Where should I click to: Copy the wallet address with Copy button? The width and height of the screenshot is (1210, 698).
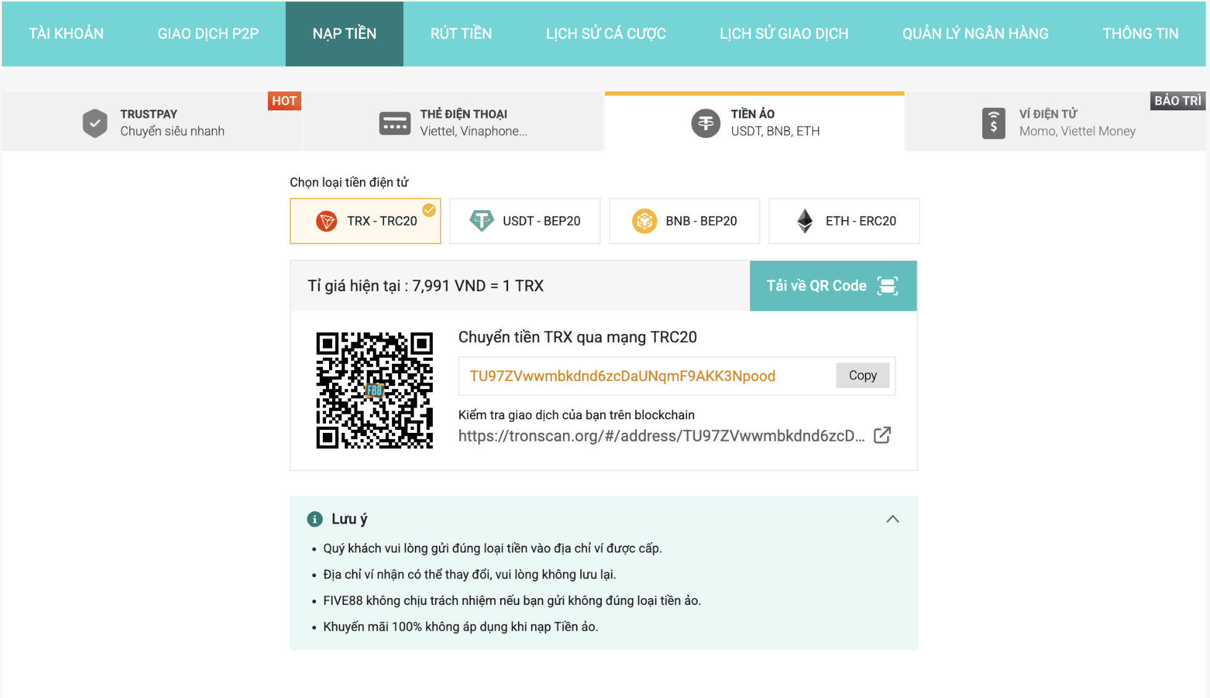coord(862,376)
